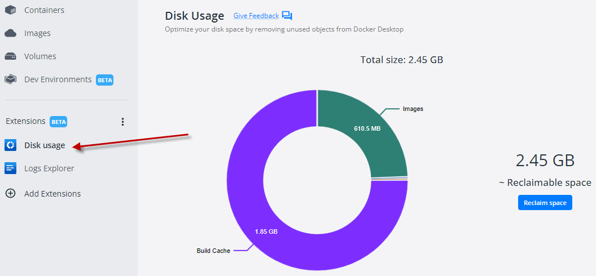The image size is (596, 276).
Task: Click the Images cloud icon
Action: (x=10, y=33)
